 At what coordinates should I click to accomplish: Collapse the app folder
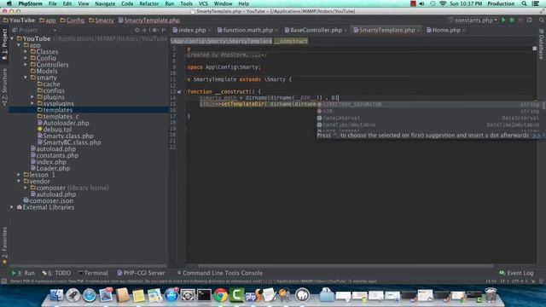click(x=19, y=45)
